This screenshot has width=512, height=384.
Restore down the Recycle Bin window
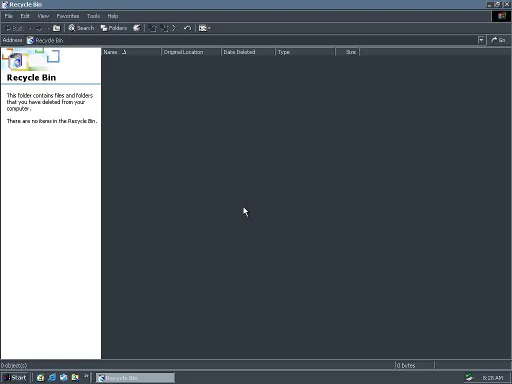(497, 4)
